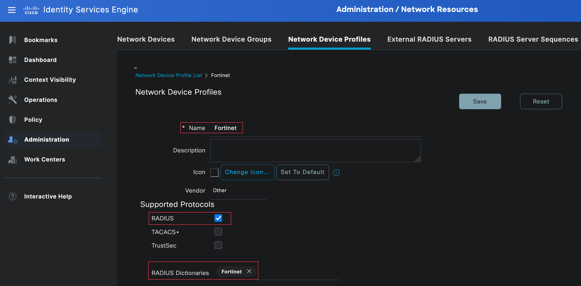Enable the TACACS+ protocol checkbox
Image resolution: width=581 pixels, height=286 pixels.
point(218,232)
